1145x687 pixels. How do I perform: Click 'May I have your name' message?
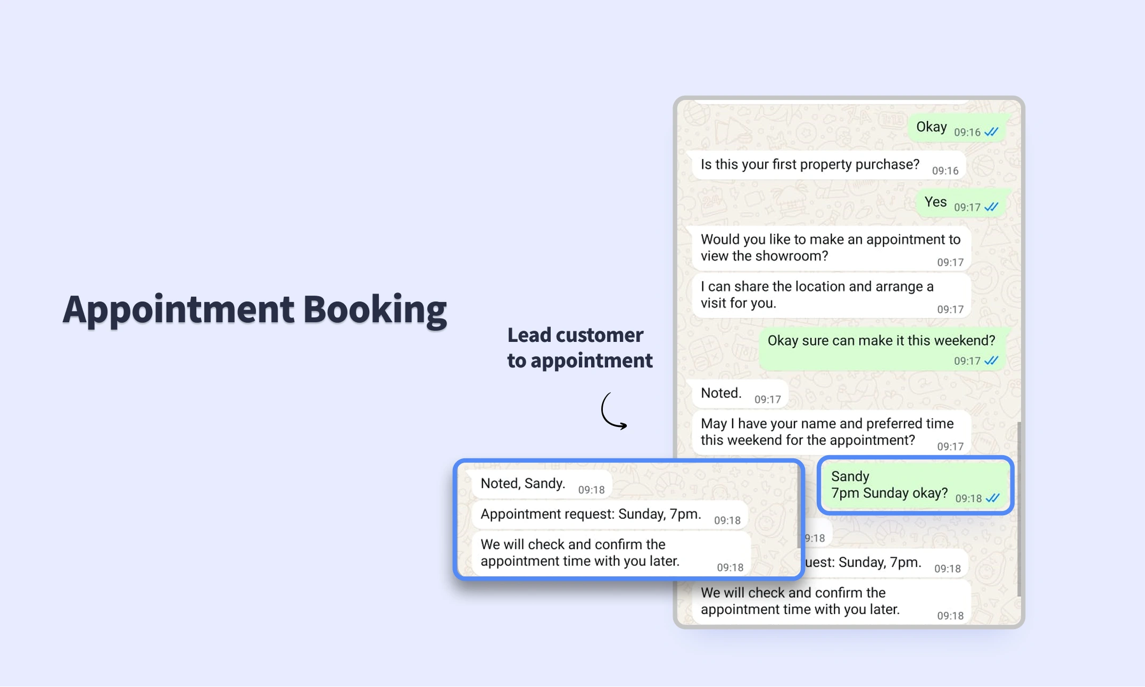tap(831, 432)
